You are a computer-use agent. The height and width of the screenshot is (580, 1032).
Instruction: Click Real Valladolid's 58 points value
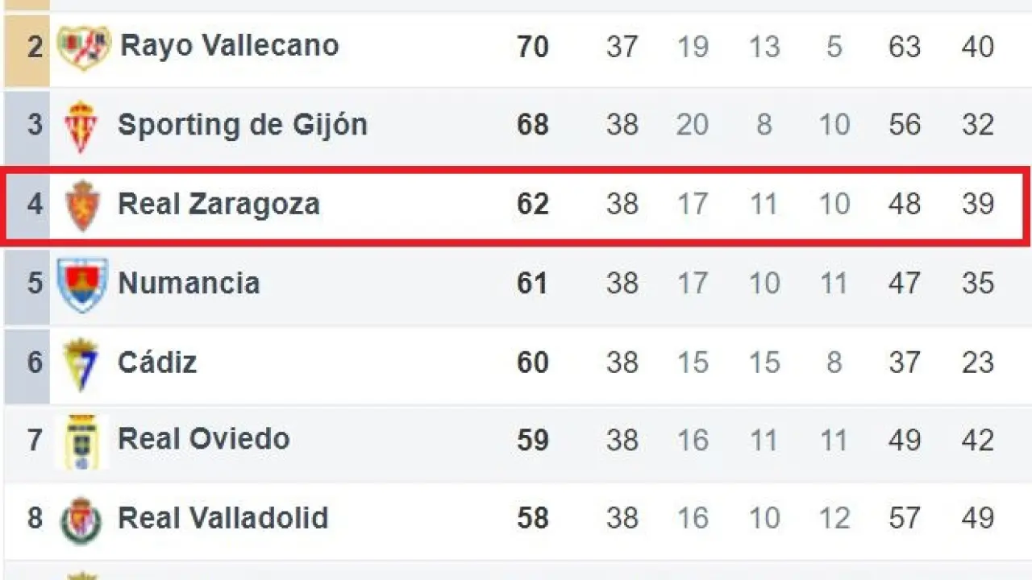click(x=533, y=517)
